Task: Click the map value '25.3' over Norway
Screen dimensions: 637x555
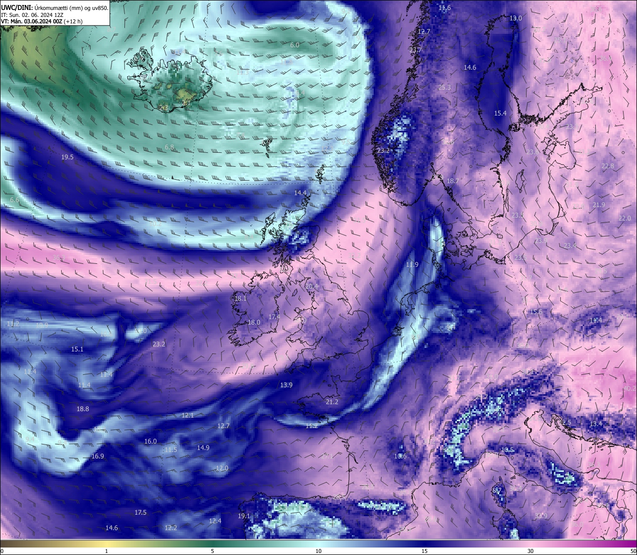Action: coord(444,88)
